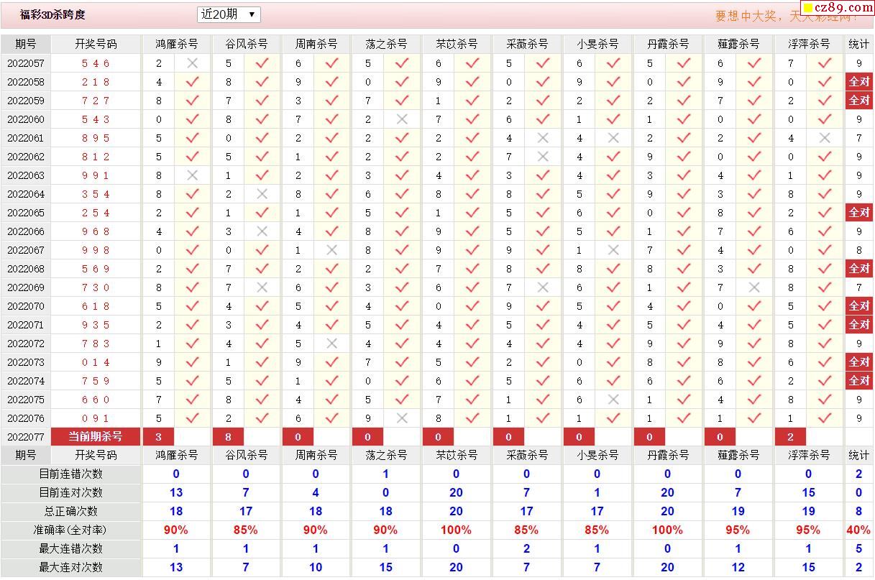The height and width of the screenshot is (580, 875).
Task: Click current-period 谷风 kill number 8
Action: (228, 436)
